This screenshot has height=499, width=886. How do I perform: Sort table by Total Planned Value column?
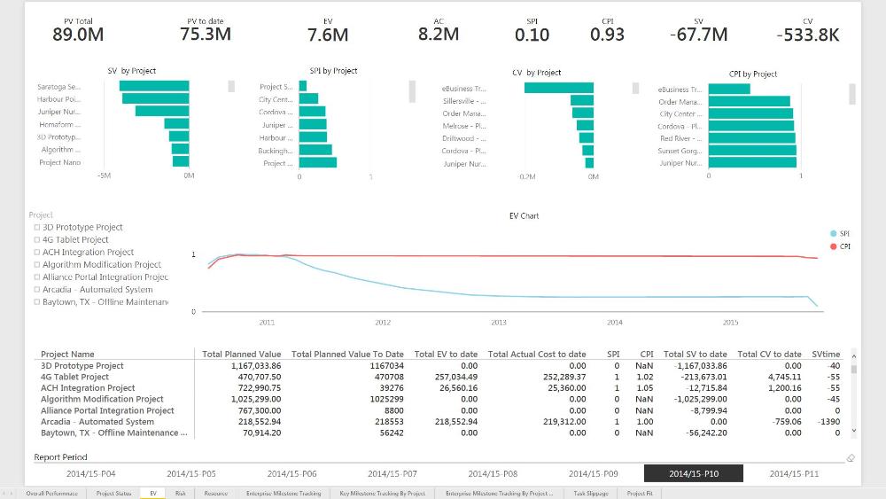[242, 354]
